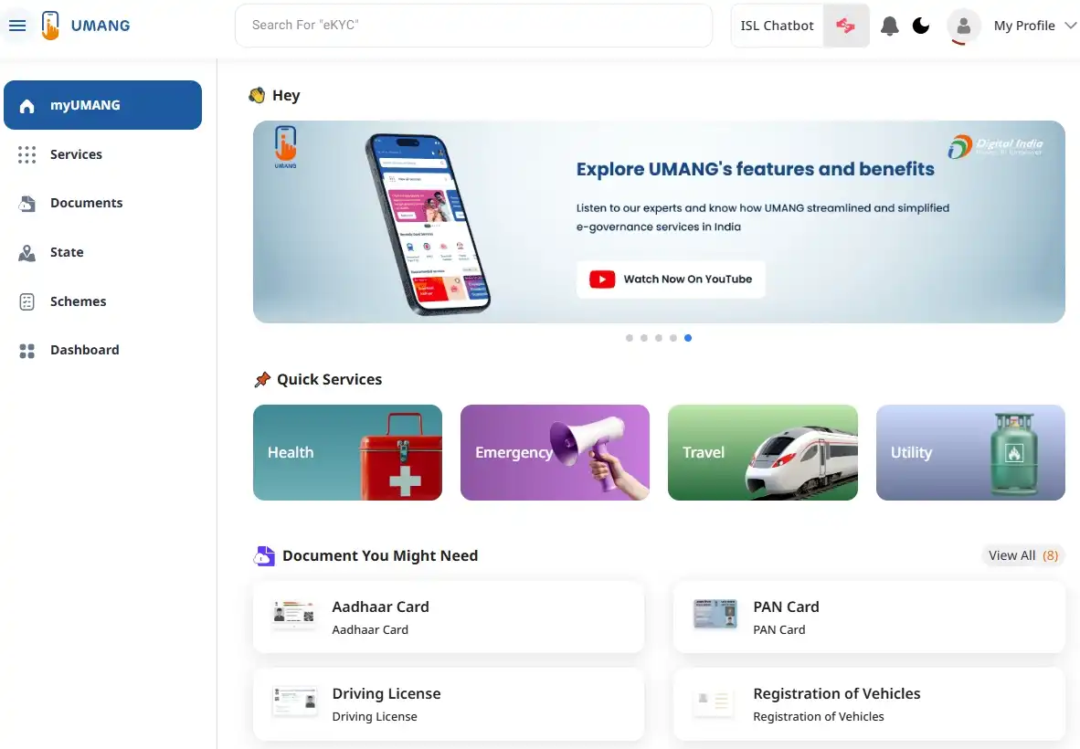
Task: Go to the third carousel slide dot
Action: tap(659, 338)
